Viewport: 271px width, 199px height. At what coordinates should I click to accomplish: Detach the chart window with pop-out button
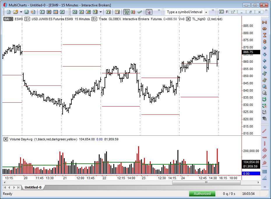pyautogui.click(x=233, y=12)
